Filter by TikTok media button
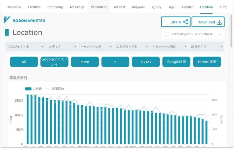 [x=146, y=62]
